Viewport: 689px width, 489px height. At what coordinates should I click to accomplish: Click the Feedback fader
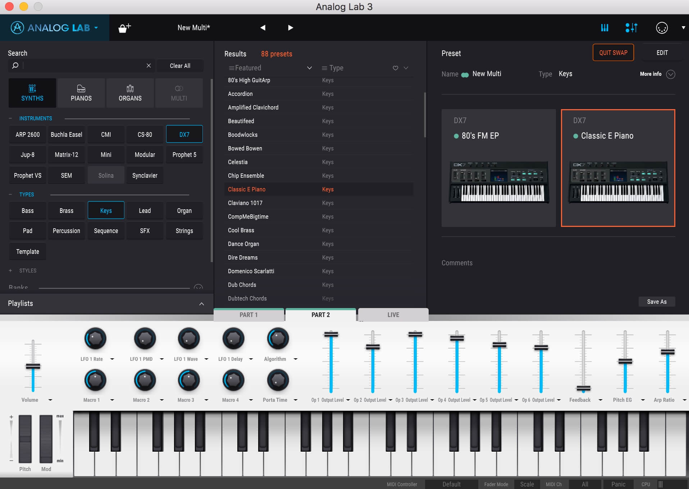coord(583,388)
